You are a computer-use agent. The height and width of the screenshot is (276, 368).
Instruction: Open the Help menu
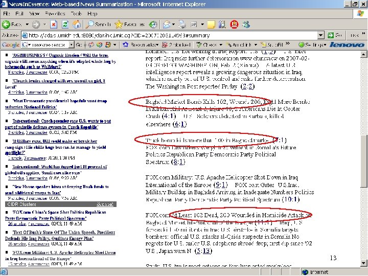point(92,14)
